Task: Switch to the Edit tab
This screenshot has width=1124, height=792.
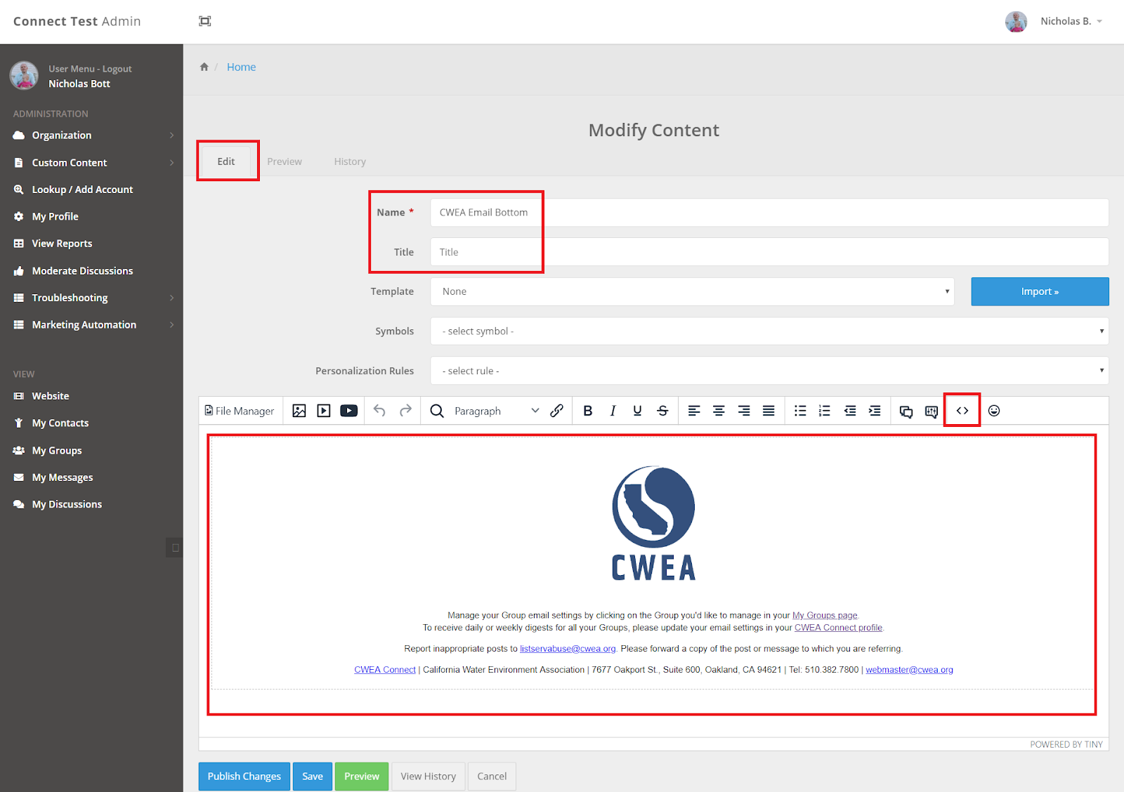Action: click(x=226, y=161)
